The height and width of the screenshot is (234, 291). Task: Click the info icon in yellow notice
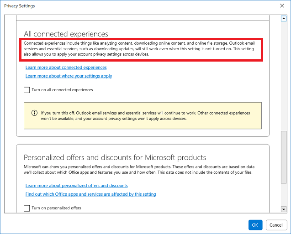[34, 113]
